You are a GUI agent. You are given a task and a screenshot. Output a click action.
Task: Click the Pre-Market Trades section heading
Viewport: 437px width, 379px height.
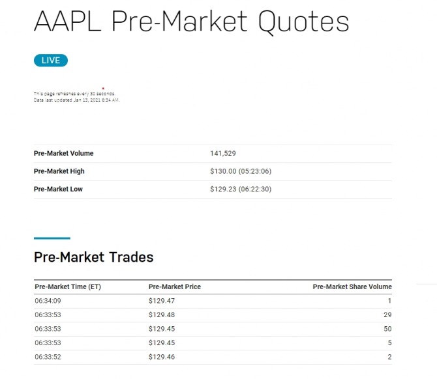(x=93, y=257)
